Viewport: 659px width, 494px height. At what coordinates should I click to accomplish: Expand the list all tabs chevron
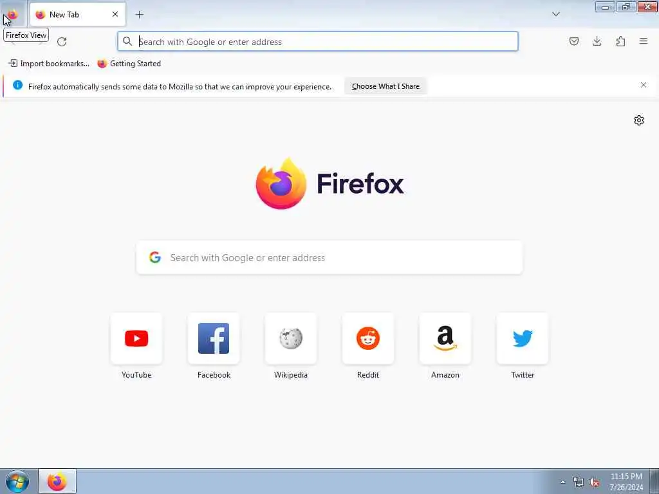point(556,14)
